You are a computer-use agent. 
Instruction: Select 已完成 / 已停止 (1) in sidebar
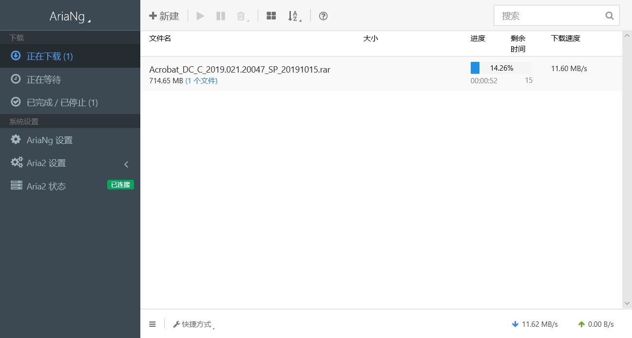[70, 102]
